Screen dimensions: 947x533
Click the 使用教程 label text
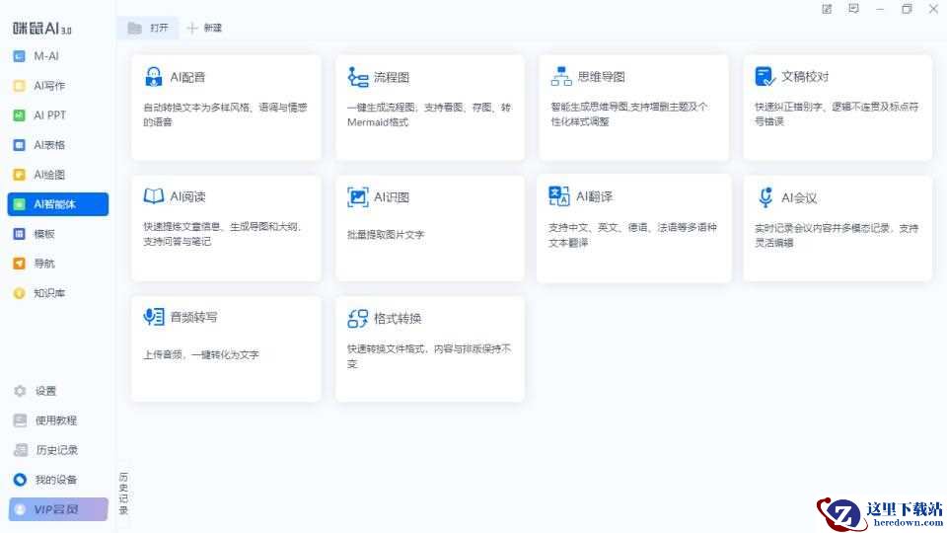click(x=55, y=420)
